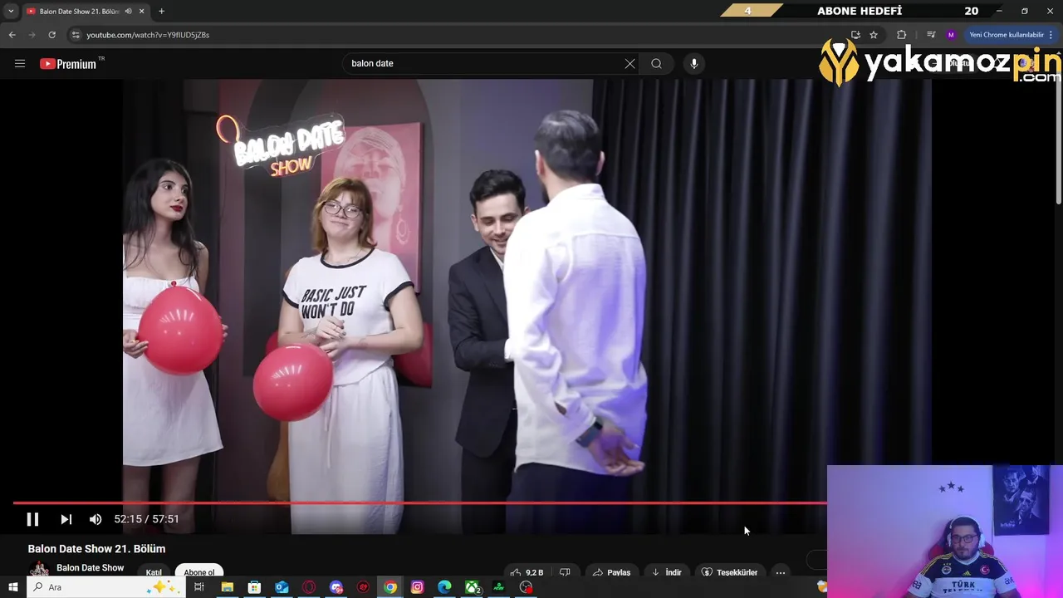Mute the video volume speaker icon
This screenshot has height=598, width=1063.
(96, 519)
